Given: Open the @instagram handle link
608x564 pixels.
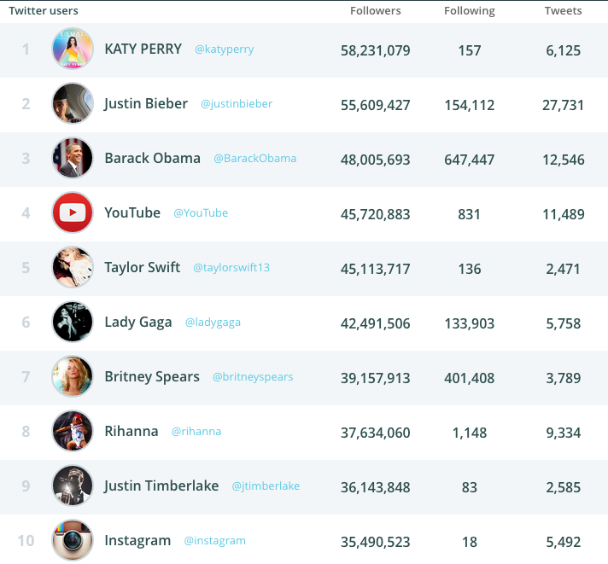Looking at the screenshot, I should pyautogui.click(x=214, y=541).
